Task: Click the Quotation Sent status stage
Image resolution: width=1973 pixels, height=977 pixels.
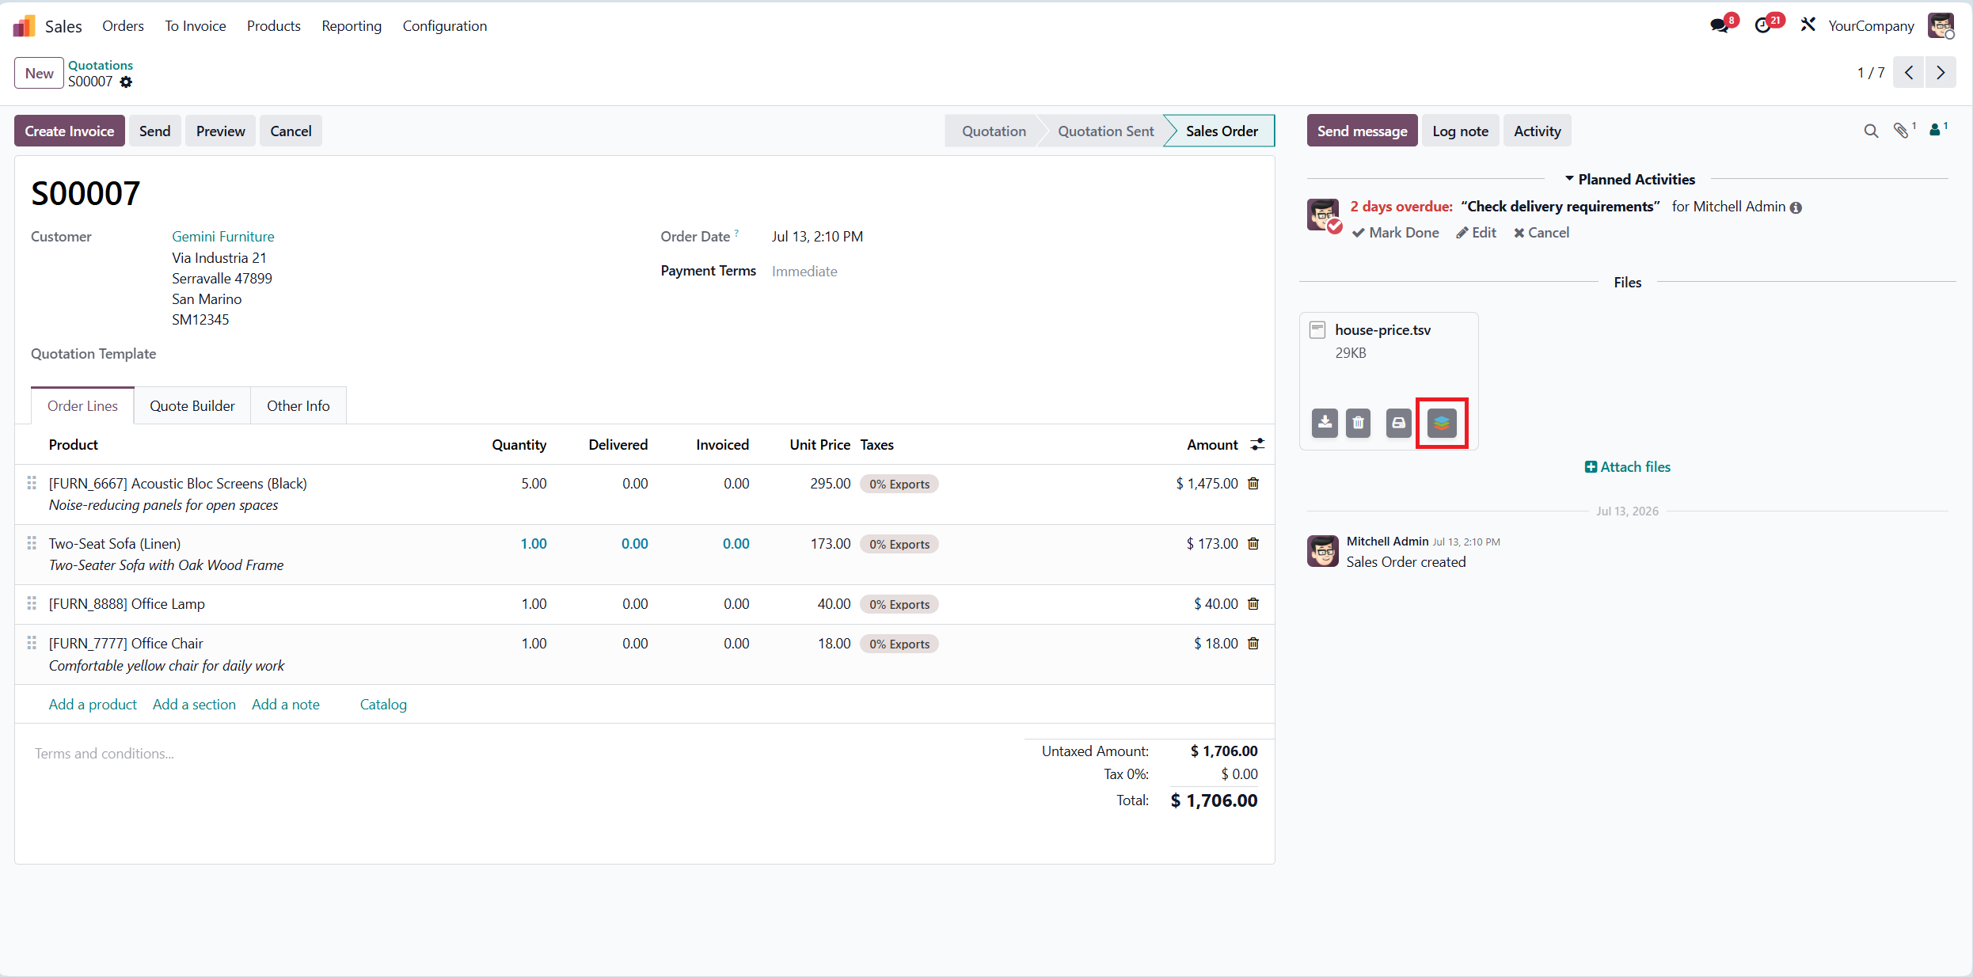Action: 1105,131
